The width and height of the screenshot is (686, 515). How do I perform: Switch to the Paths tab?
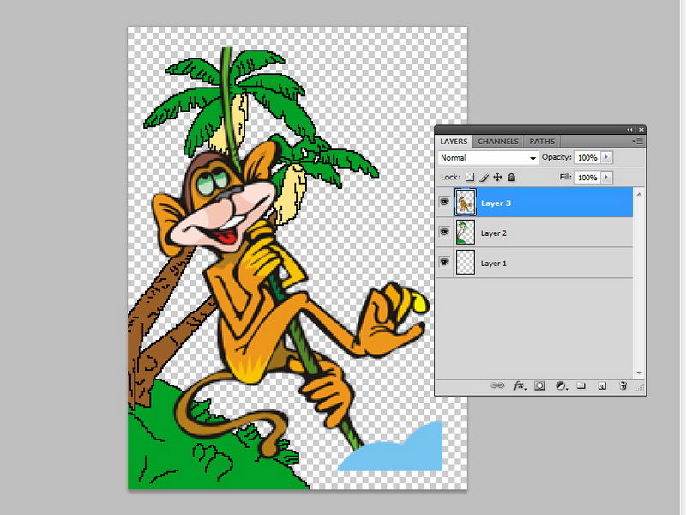[x=542, y=142]
